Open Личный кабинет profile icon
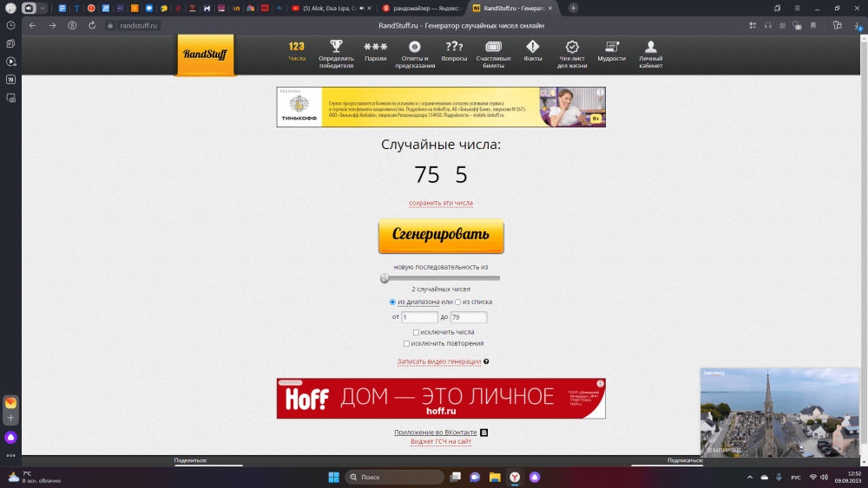 click(x=651, y=53)
